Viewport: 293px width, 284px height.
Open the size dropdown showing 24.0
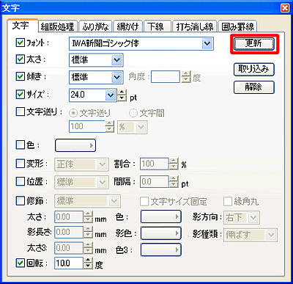pos(111,95)
